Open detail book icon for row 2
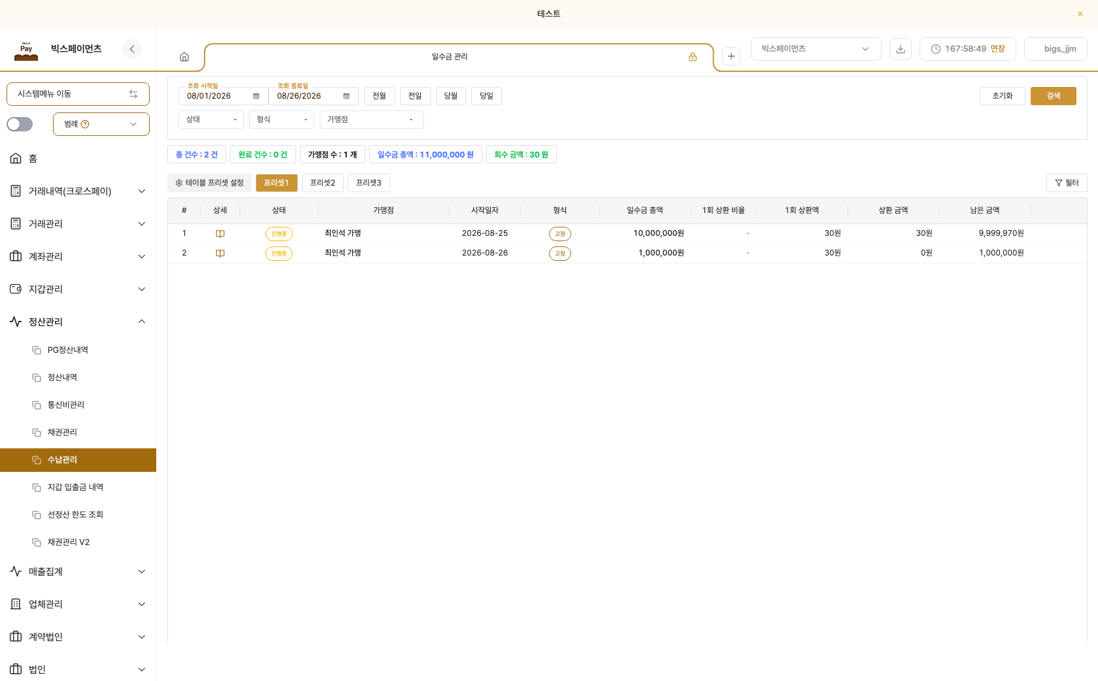The height and width of the screenshot is (681, 1098). (220, 253)
